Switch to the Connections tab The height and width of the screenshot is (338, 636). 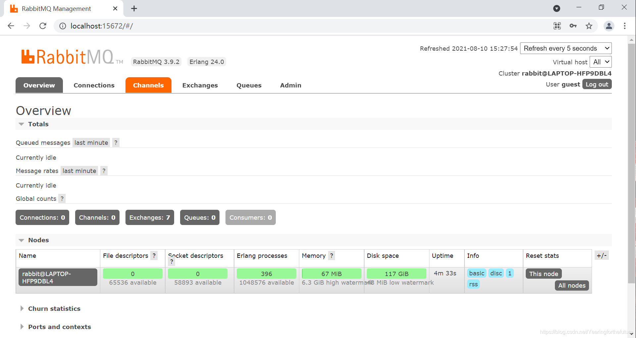[94, 85]
